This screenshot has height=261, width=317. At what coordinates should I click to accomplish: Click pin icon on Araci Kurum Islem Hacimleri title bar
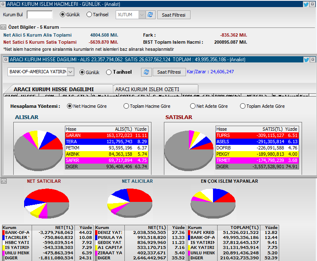[x=3, y=4]
